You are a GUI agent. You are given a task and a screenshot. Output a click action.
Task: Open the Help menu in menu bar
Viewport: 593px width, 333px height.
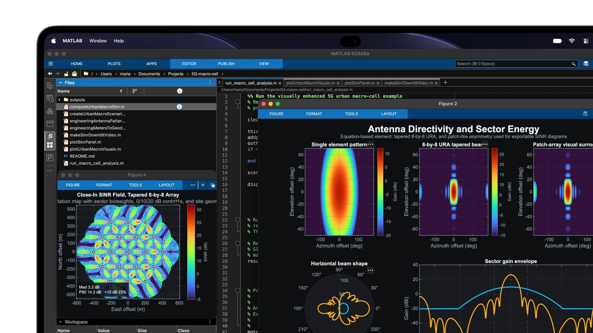tap(119, 41)
